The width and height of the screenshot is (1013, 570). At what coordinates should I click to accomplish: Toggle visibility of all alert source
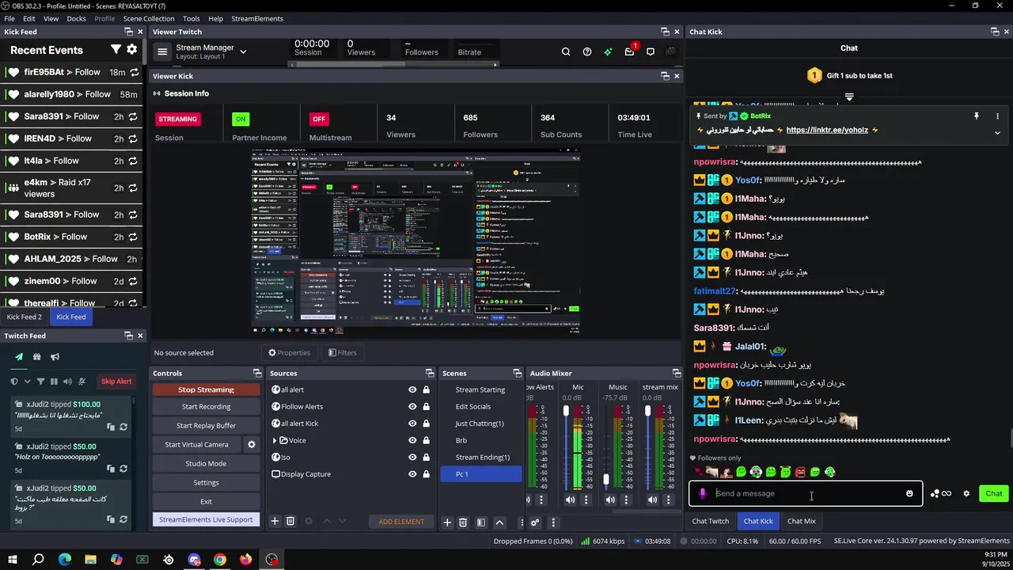click(412, 389)
